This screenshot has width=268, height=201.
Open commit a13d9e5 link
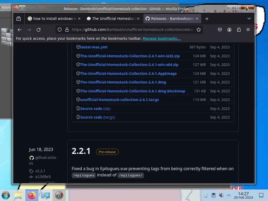43,177
